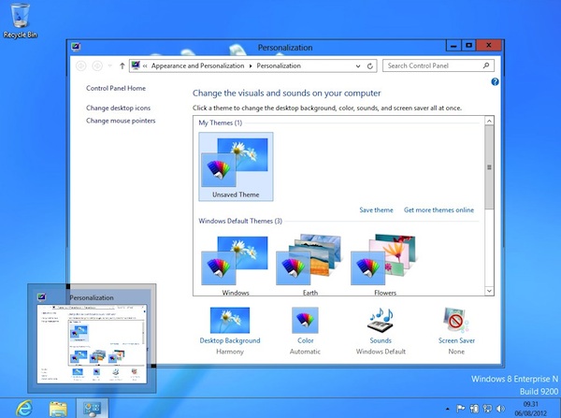The width and height of the screenshot is (561, 418).
Task: Click Appearance and Personalization breadcrumb
Action: (x=197, y=65)
